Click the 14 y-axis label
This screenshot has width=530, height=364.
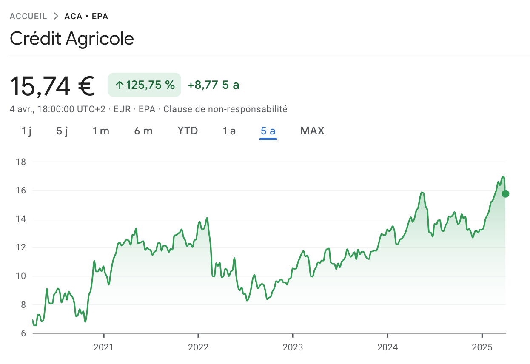21,219
